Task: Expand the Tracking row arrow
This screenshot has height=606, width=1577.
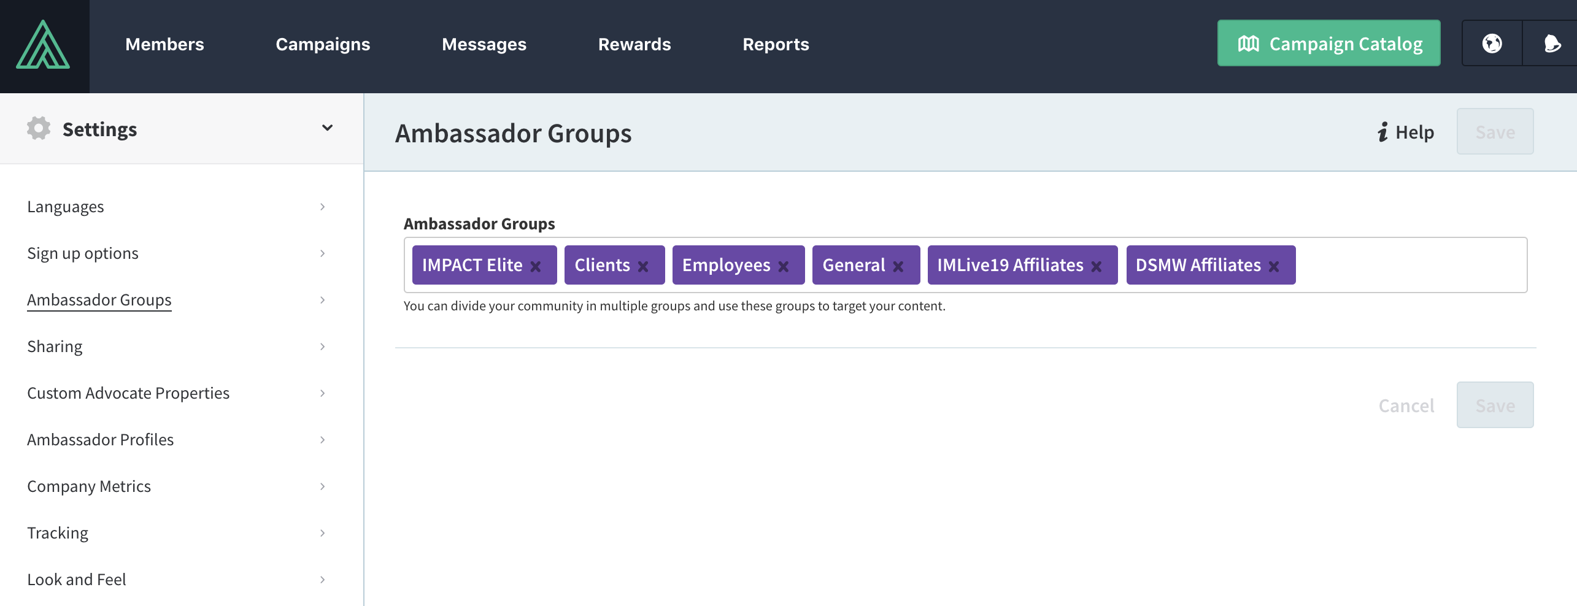Action: [322, 533]
